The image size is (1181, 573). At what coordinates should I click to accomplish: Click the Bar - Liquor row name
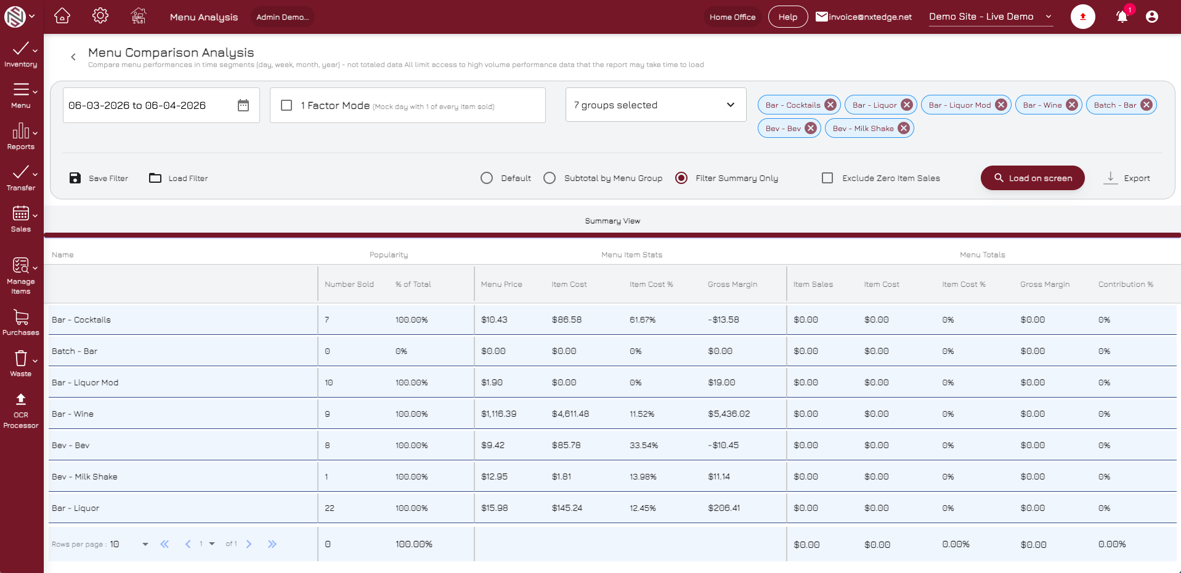[75, 508]
